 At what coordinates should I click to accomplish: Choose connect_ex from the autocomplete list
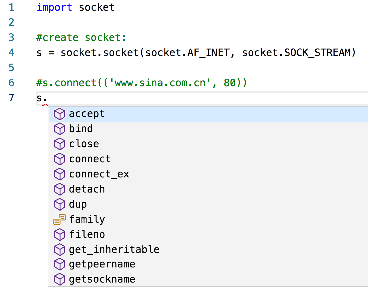click(99, 174)
